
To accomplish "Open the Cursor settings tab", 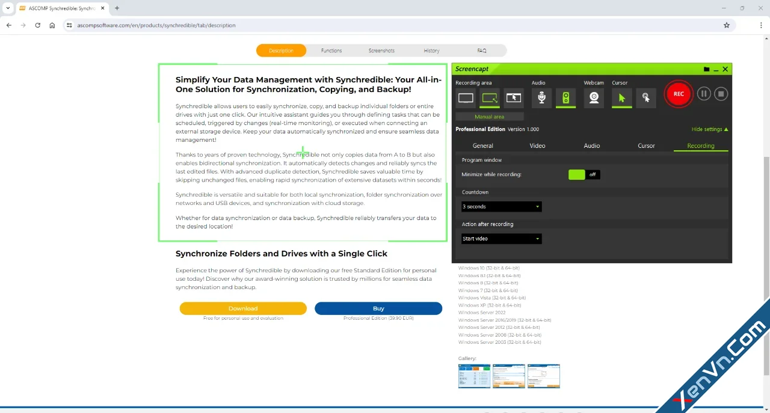I will point(646,145).
